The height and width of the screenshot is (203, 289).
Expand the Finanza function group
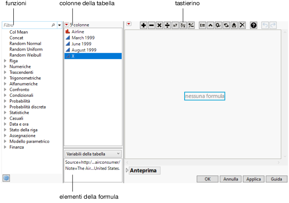[5, 147]
